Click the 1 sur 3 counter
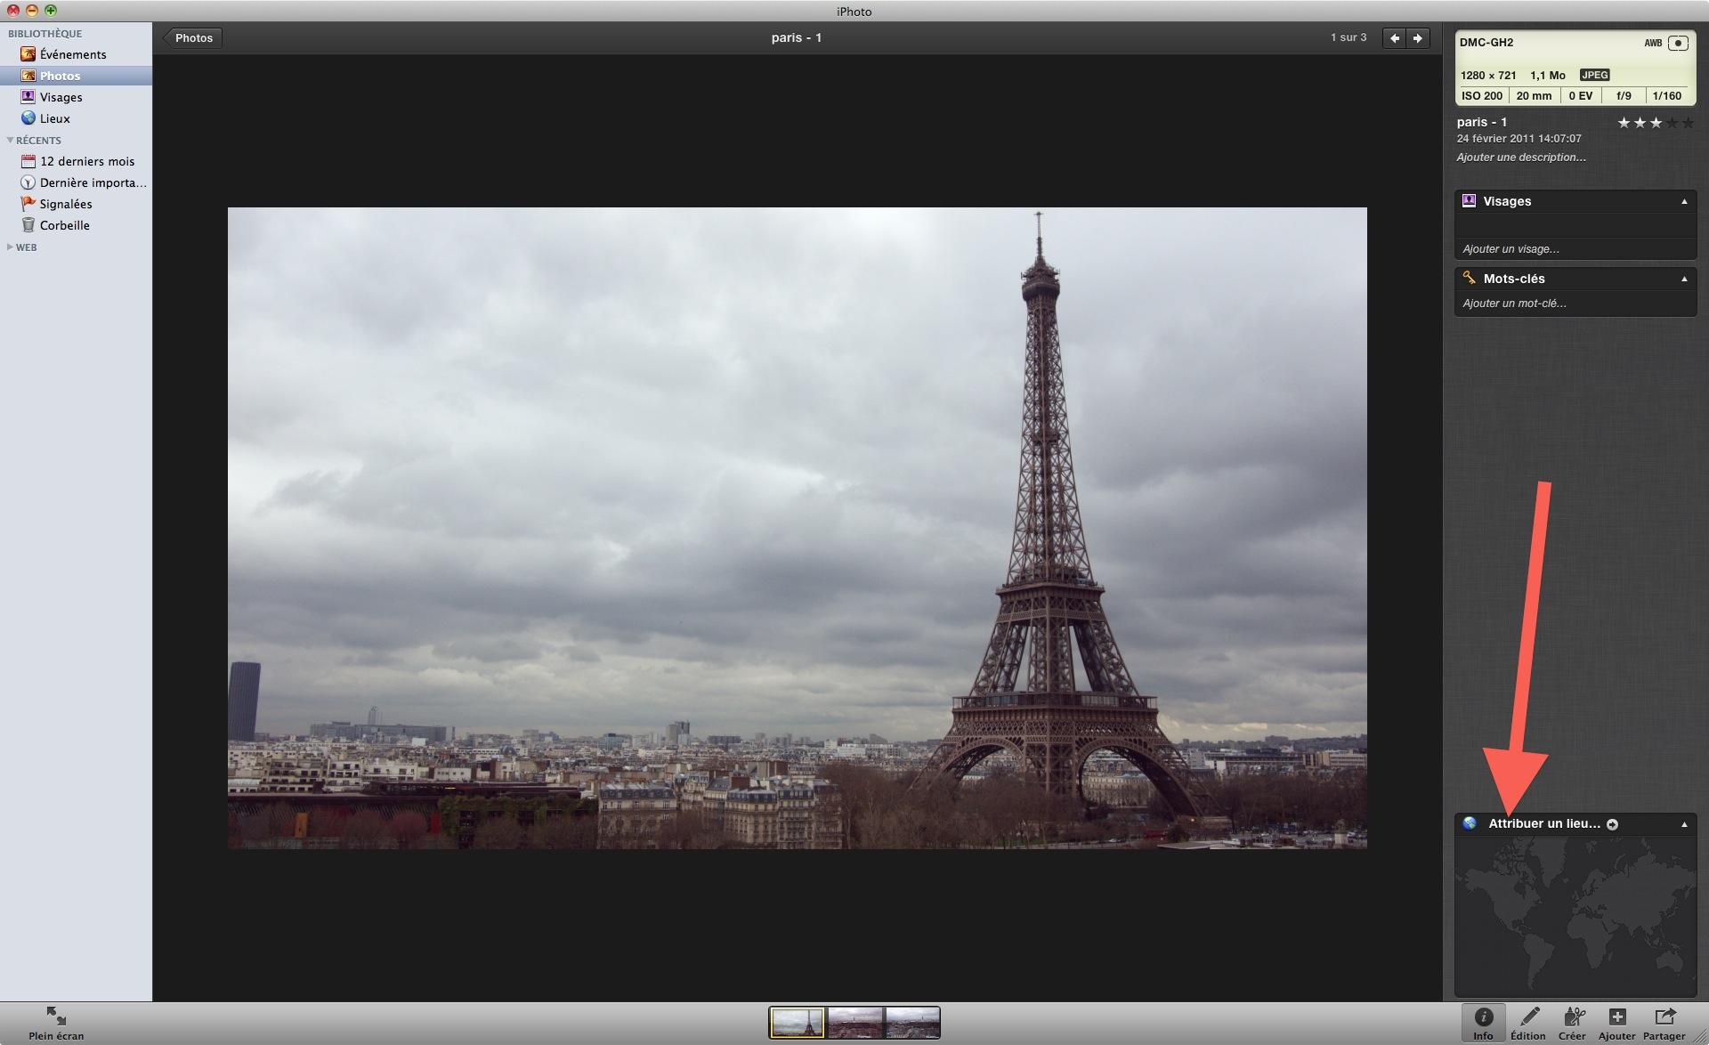Screen dimensions: 1709x1045 (x=1349, y=37)
